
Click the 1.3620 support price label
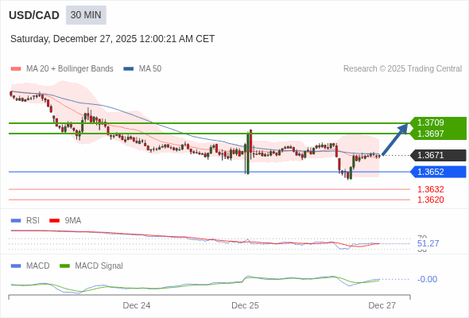(430, 200)
